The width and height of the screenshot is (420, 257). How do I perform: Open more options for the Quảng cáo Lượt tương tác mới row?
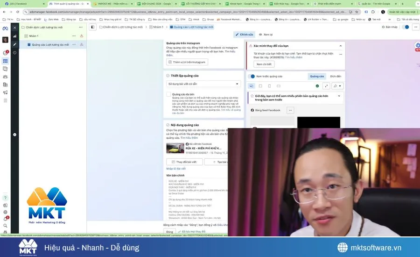(x=74, y=44)
